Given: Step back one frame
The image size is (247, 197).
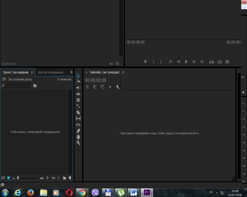Looking at the screenshot, I should pyautogui.click(x=179, y=62).
